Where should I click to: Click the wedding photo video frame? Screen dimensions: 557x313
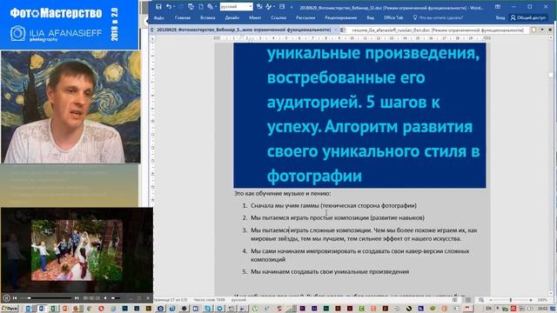point(77,250)
